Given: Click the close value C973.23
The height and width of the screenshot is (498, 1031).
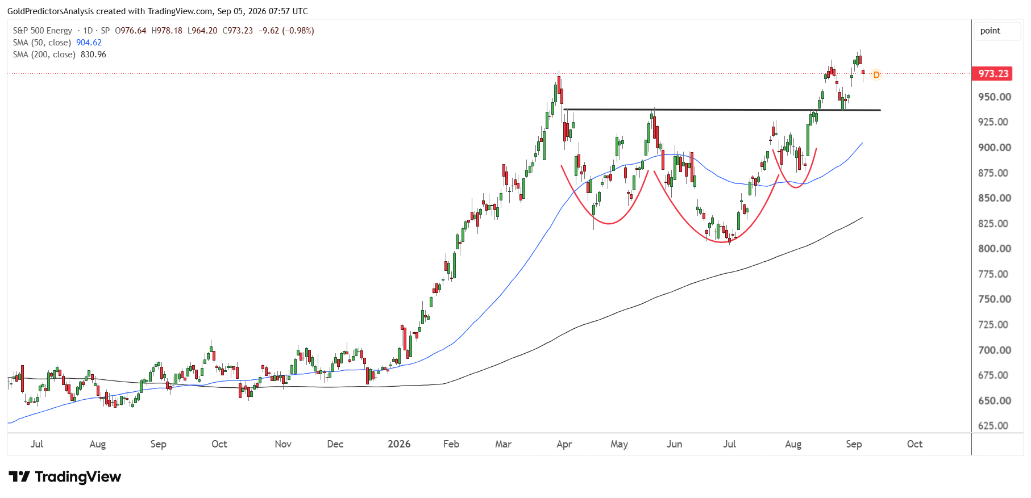Looking at the screenshot, I should point(238,31).
